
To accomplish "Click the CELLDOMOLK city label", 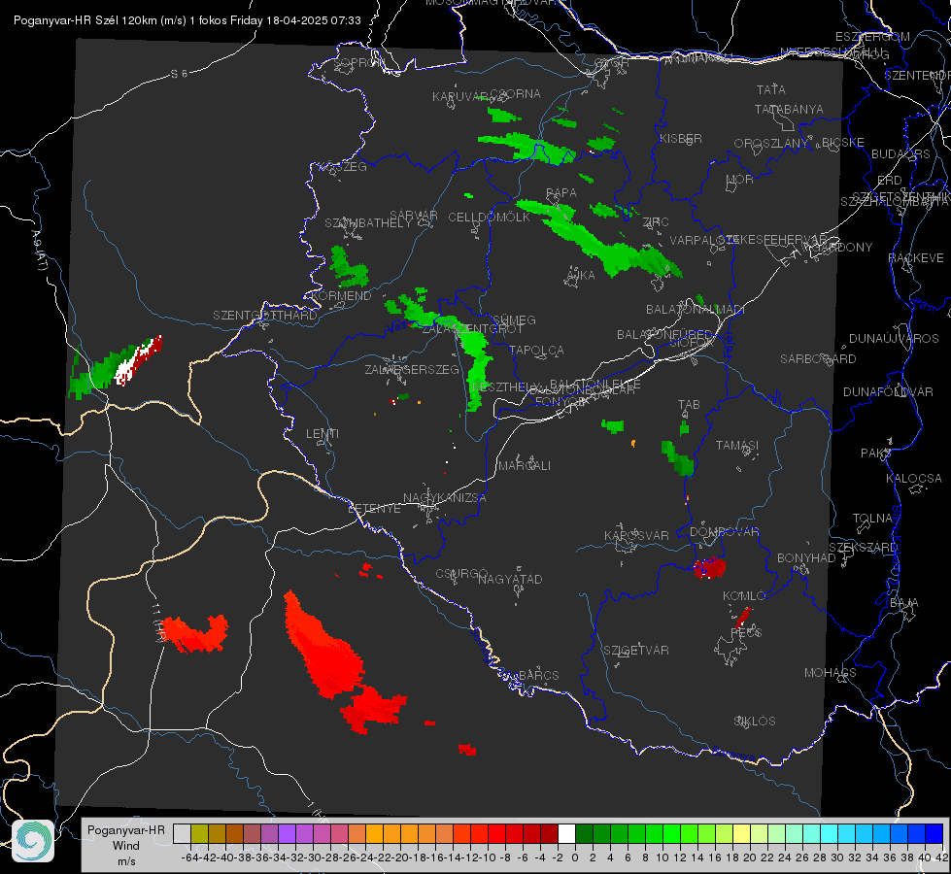I will pyautogui.click(x=489, y=218).
